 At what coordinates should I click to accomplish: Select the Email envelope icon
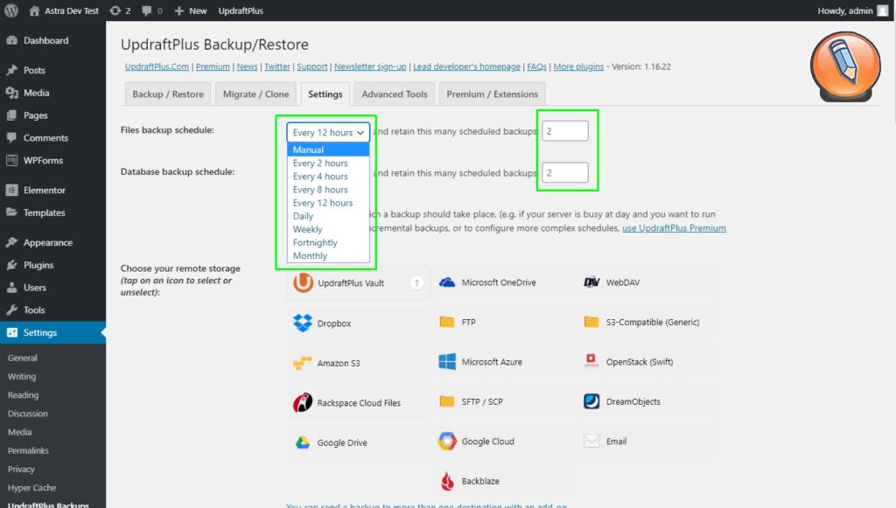click(591, 442)
